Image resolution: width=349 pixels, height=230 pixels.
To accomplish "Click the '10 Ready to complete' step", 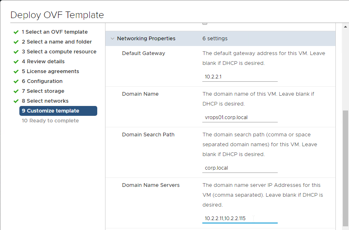I will 50,121.
